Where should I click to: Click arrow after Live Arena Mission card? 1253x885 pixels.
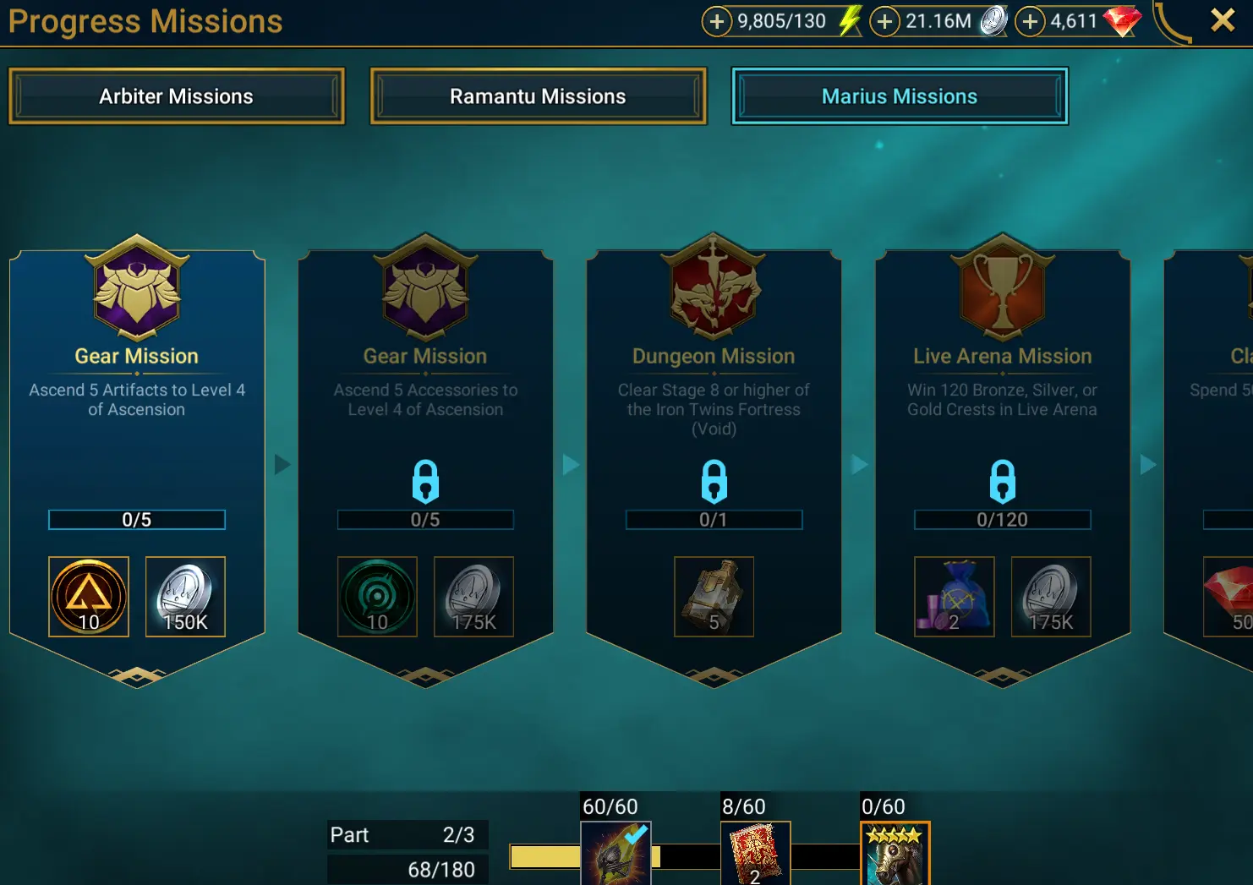(1148, 464)
